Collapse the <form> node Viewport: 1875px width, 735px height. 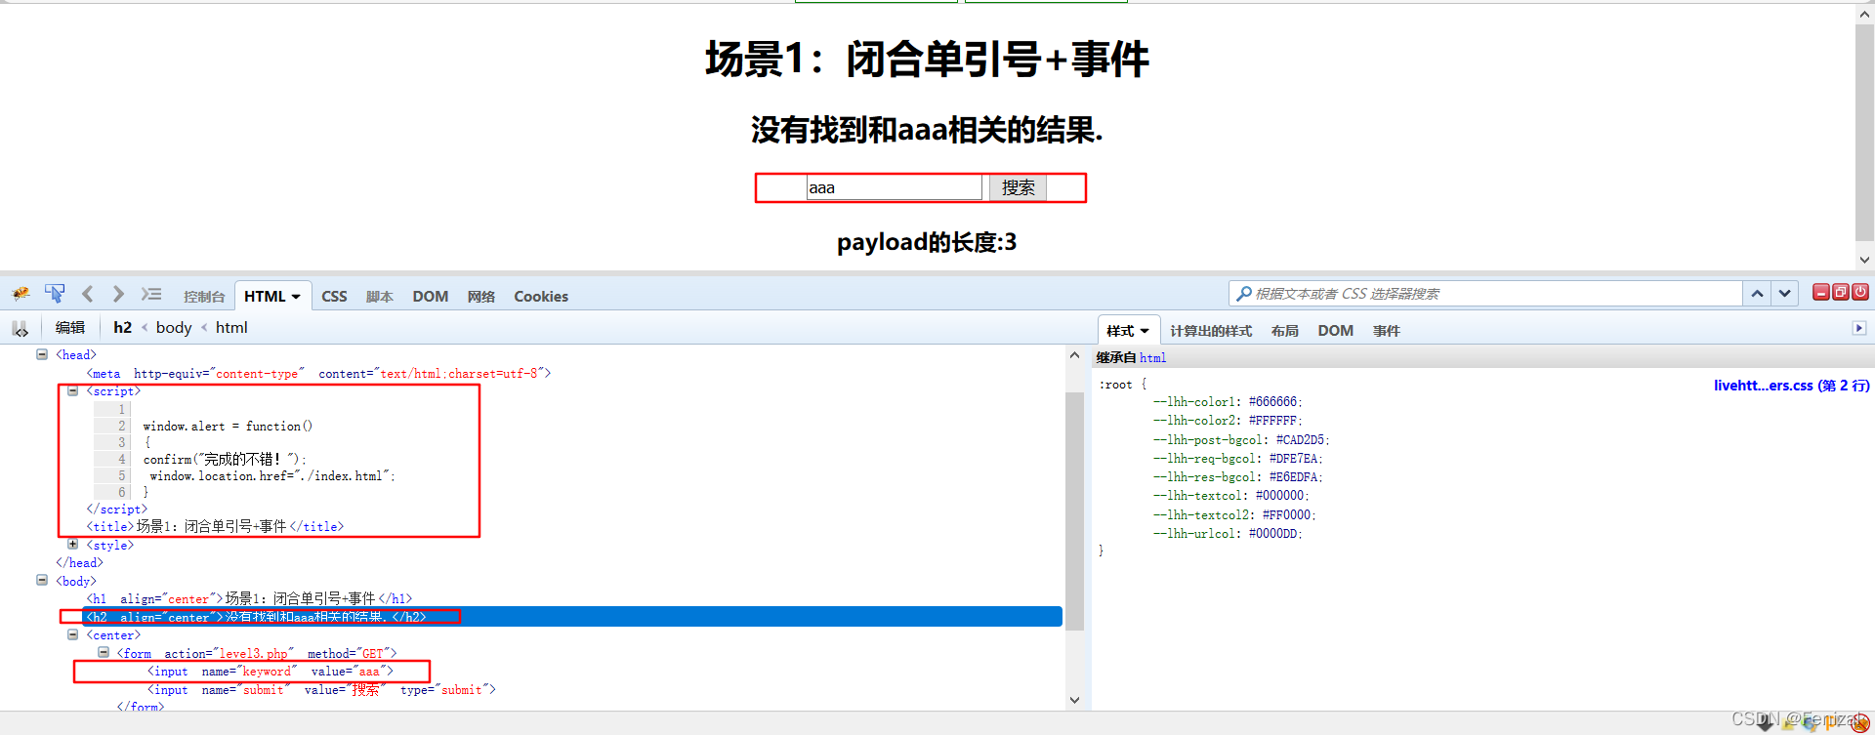(104, 652)
